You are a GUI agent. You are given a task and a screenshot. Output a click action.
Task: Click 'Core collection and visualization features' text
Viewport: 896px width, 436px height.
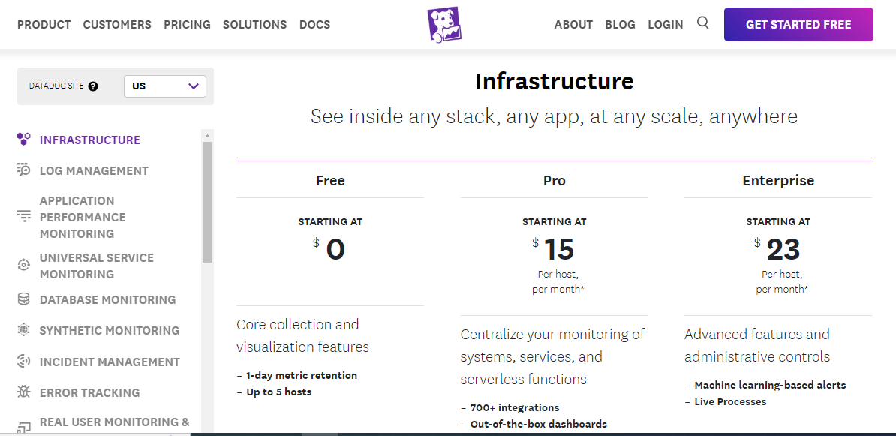(x=303, y=335)
